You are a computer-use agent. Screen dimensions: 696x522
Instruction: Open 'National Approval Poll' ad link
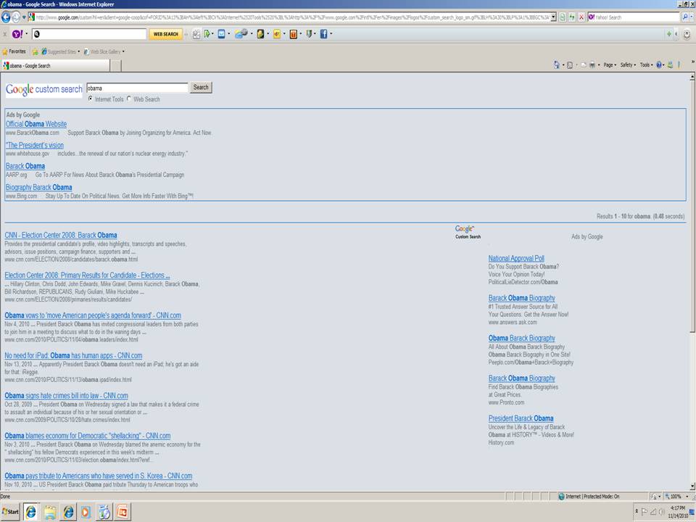516,258
